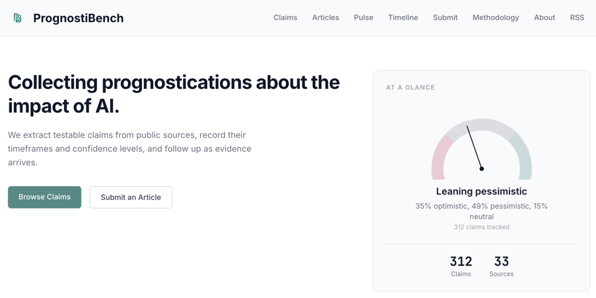Click the Submit an Article button
The width and height of the screenshot is (596, 298).
(131, 197)
